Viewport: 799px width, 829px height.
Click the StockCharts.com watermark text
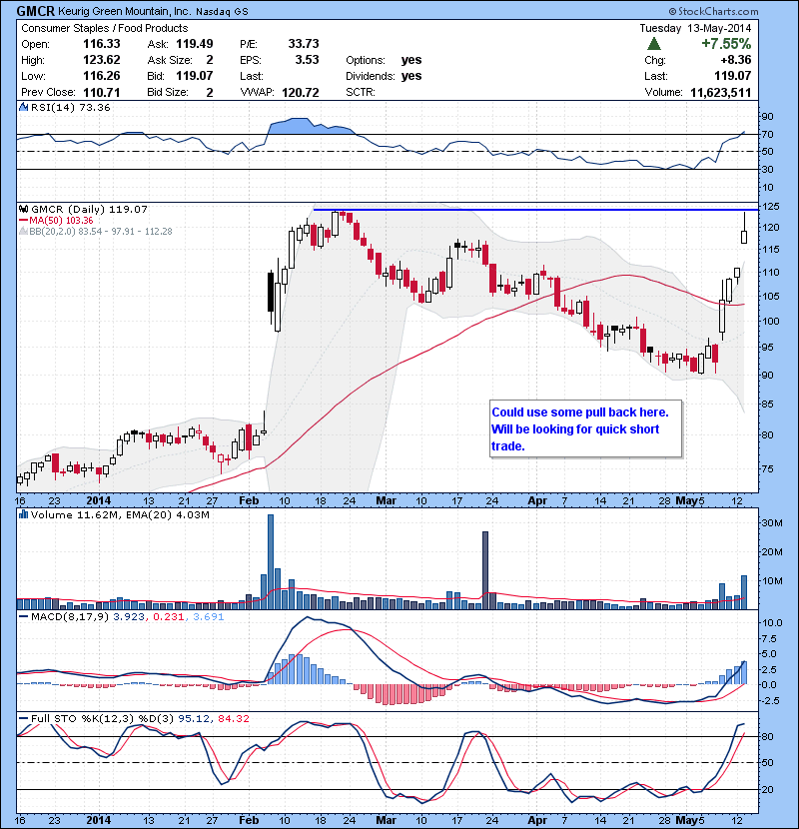click(x=713, y=11)
